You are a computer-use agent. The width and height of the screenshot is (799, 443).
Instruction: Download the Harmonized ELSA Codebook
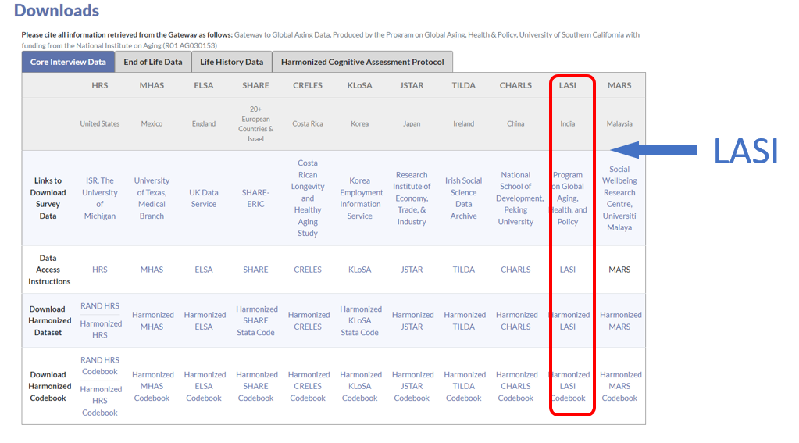(x=205, y=387)
